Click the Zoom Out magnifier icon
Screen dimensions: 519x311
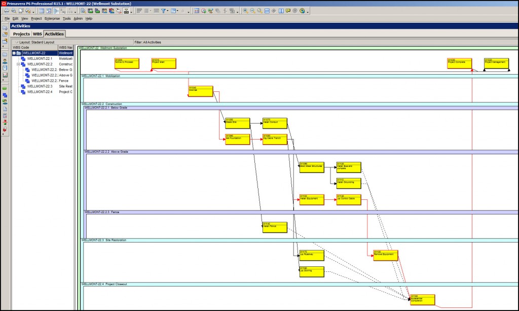click(252, 11)
